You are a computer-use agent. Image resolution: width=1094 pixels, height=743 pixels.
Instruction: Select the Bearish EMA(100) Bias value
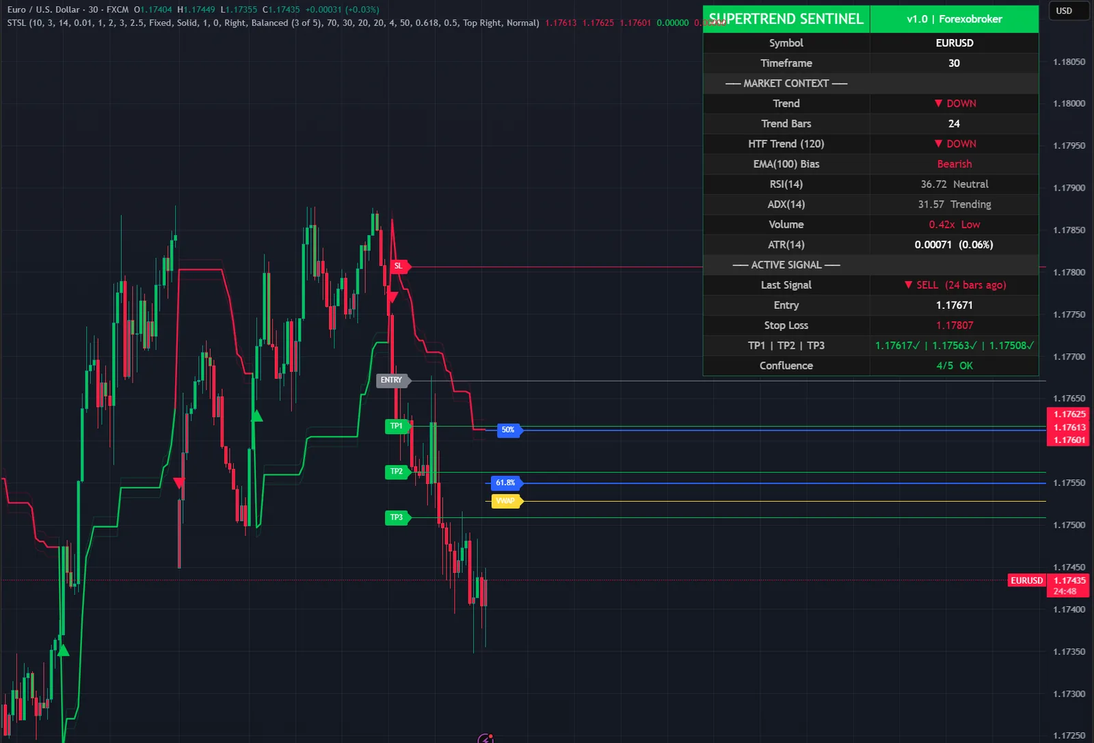955,165
